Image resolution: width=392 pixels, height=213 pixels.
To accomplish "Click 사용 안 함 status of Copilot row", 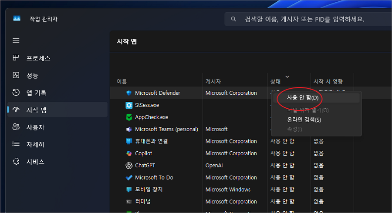I will pyautogui.click(x=282, y=153).
